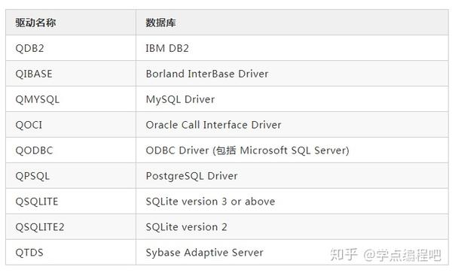This screenshot has height=273, width=452.
Task: Click the 驱动名称 column header
Action: coord(35,23)
